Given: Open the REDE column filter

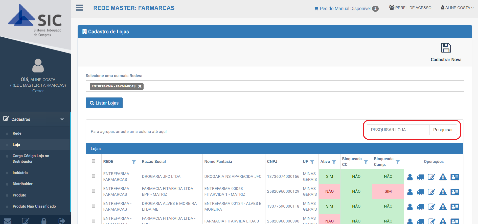Looking at the screenshot, I should click(134, 162).
